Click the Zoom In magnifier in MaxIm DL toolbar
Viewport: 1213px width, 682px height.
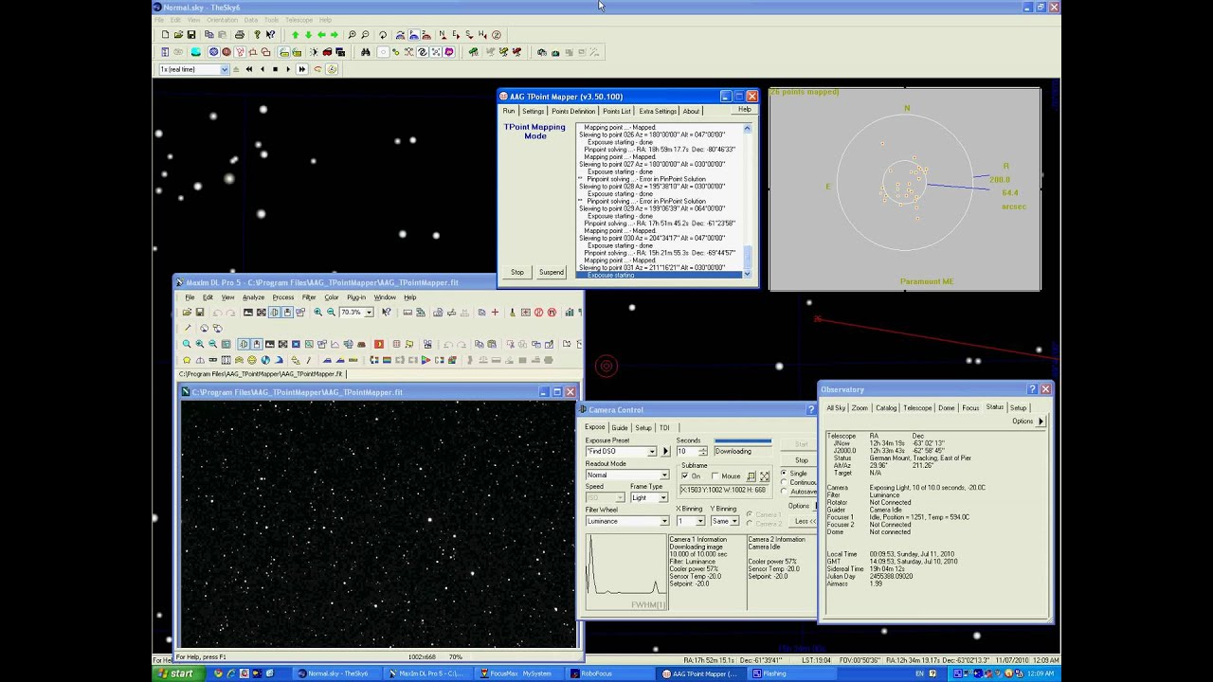317,313
